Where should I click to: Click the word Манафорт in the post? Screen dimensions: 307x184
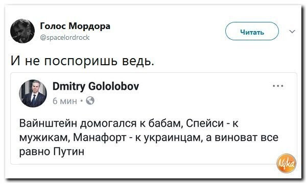coord(100,138)
